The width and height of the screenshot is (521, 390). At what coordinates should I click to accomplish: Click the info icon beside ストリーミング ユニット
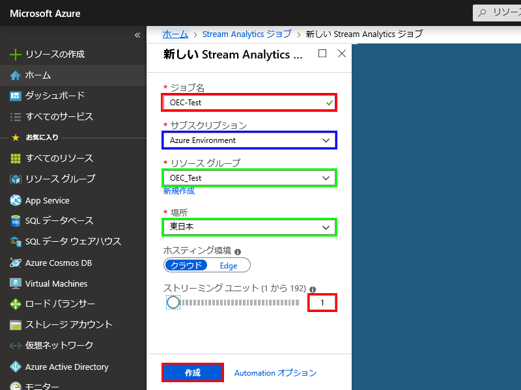(x=313, y=289)
